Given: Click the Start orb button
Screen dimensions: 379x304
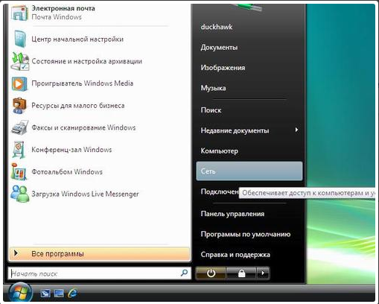Looking at the screenshot, I should pos(20,293).
